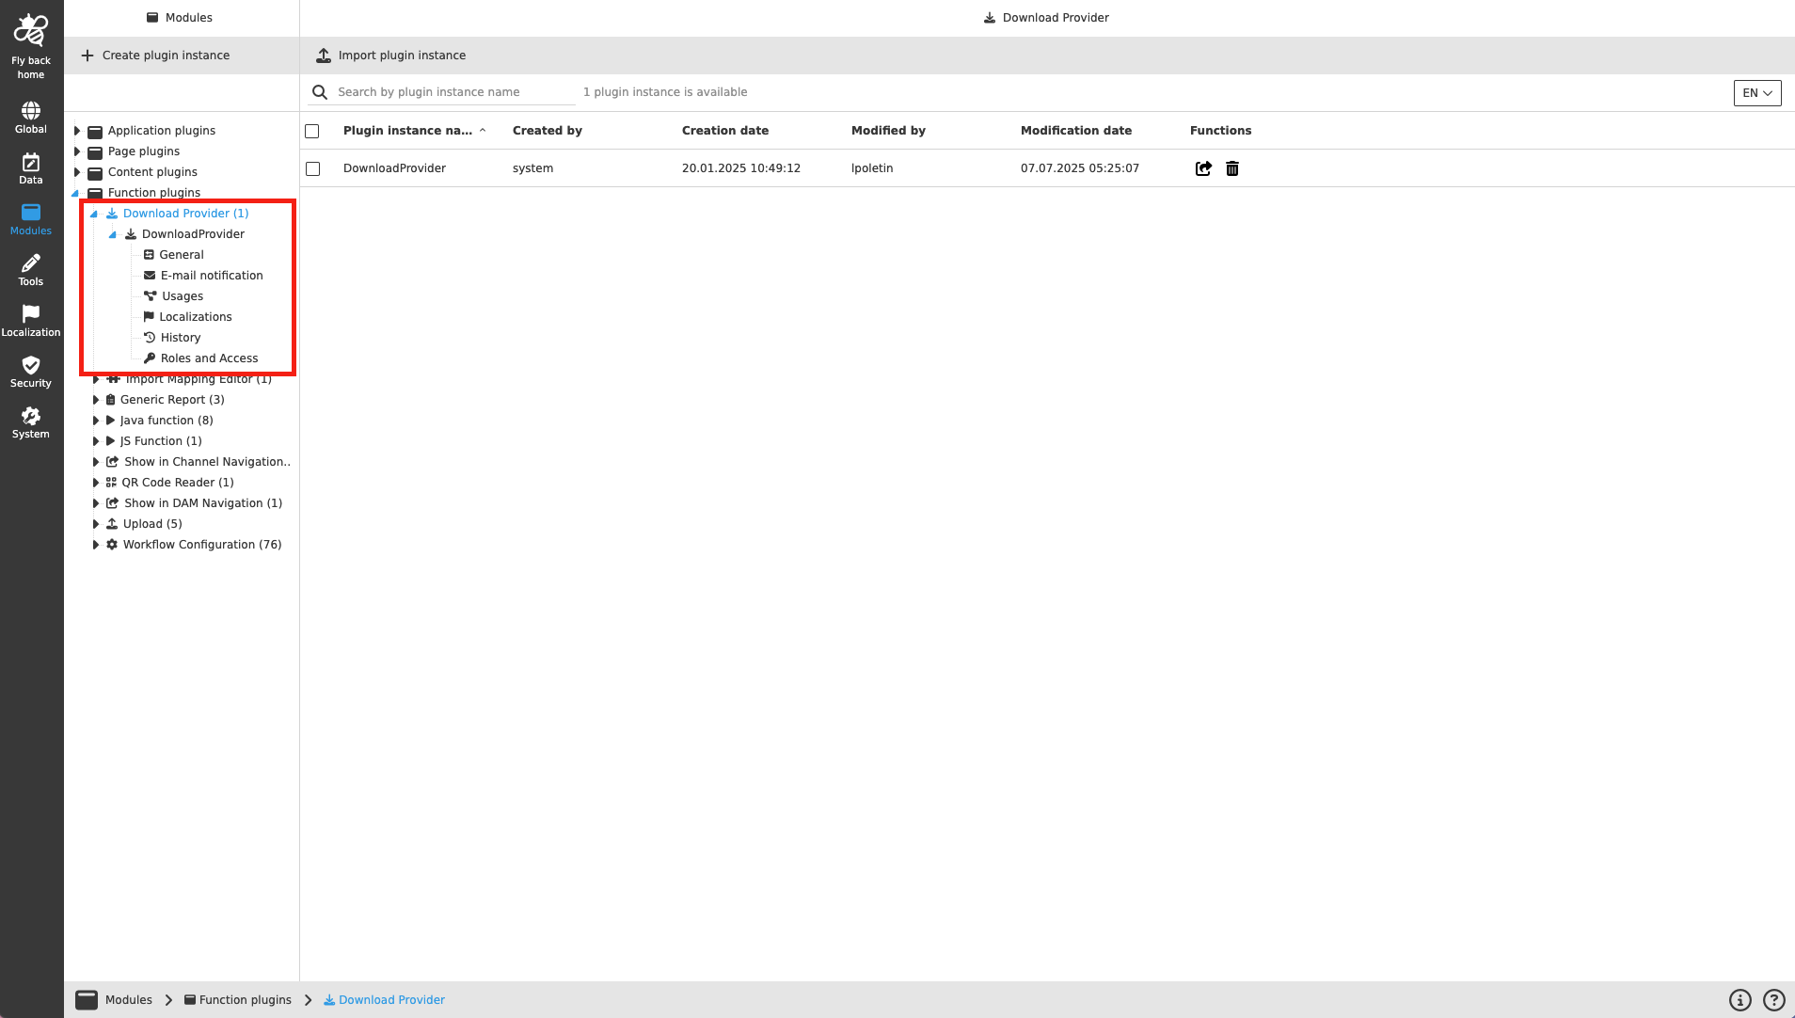Open Function plugins from the breadcrumb

[246, 999]
